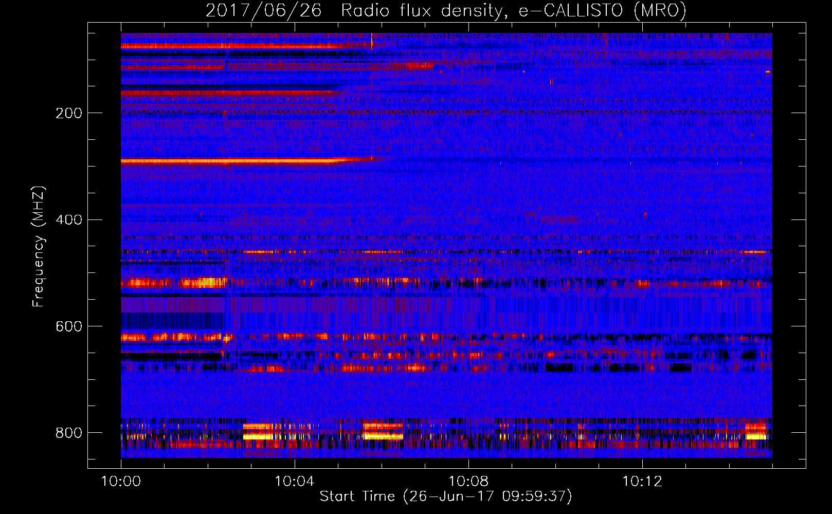Click the 10:12 time axis label
Image resolution: width=832 pixels, height=514 pixels.
click(x=642, y=482)
